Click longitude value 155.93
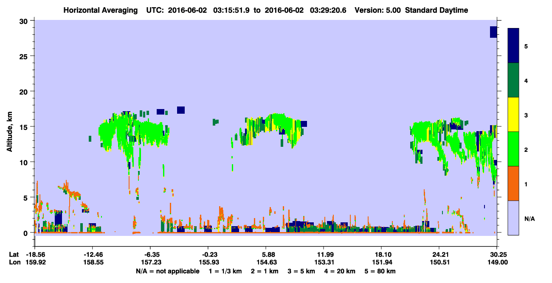Viewport: 552px width, 283px height. pyautogui.click(x=208, y=262)
